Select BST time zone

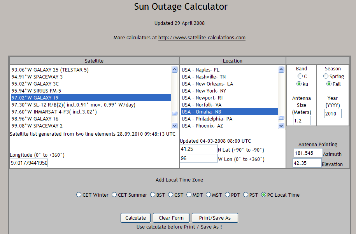(x=153, y=195)
